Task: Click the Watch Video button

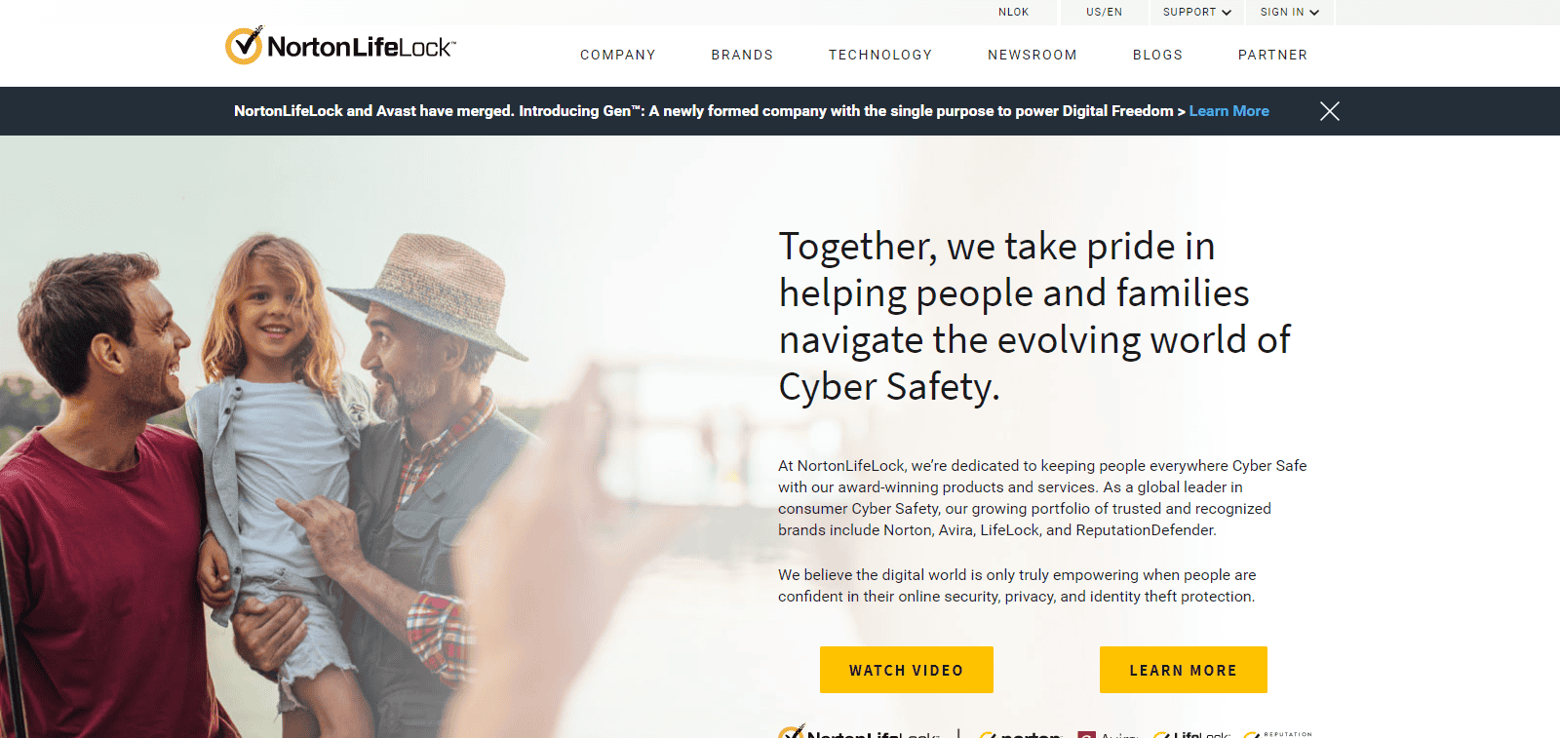Action: [x=907, y=670]
